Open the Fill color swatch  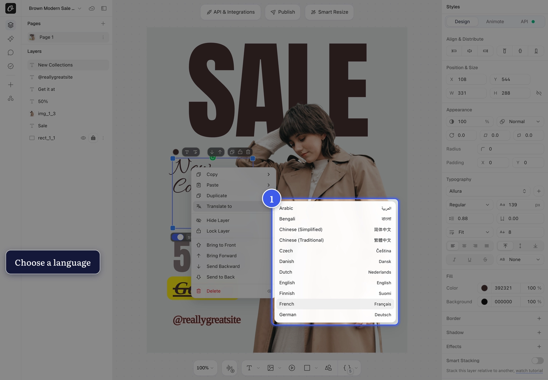point(484,288)
